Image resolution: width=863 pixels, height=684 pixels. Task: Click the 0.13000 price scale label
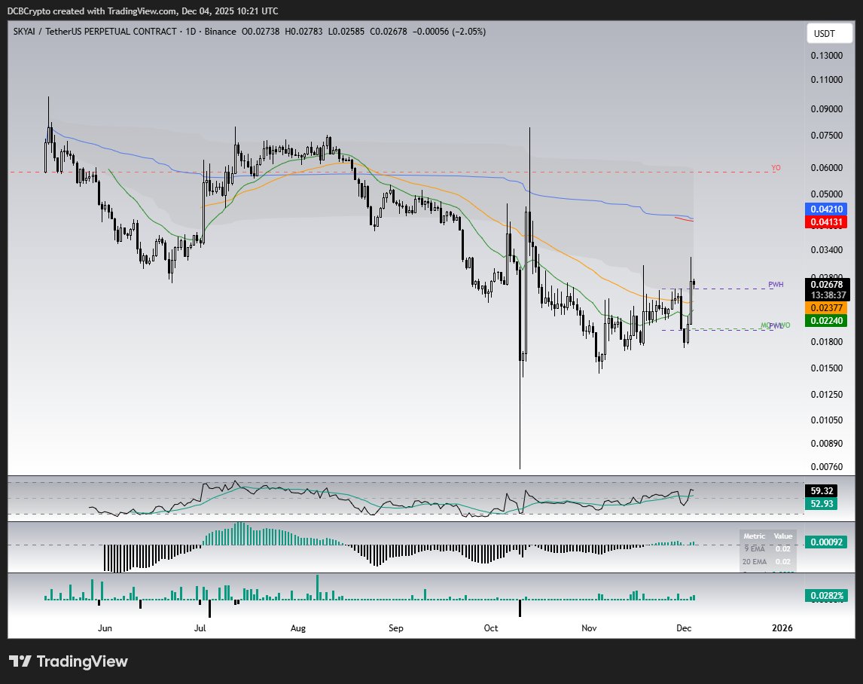826,56
